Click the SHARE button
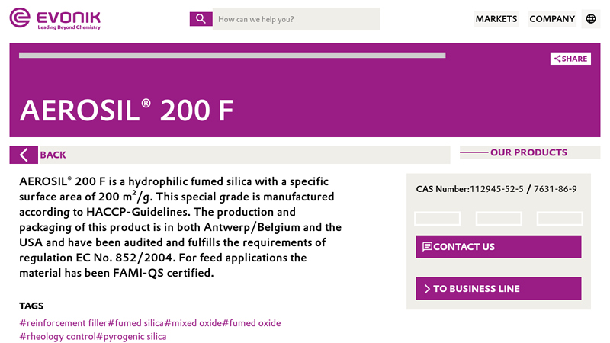The height and width of the screenshot is (343, 610). 570,59
